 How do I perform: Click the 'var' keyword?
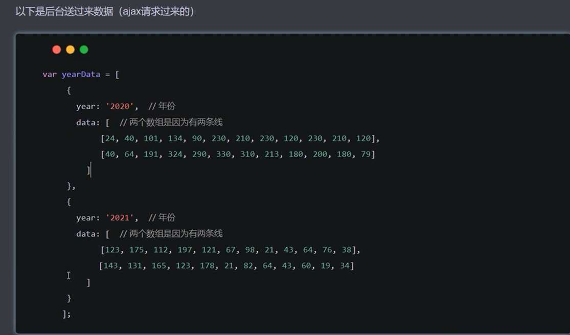[50, 75]
